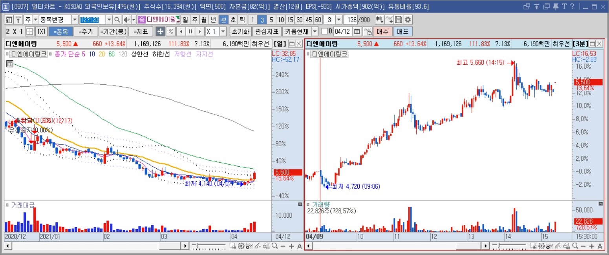The height and width of the screenshot is (255, 609).
Task: Open the 종목변경 combo box
Action: 58,20
